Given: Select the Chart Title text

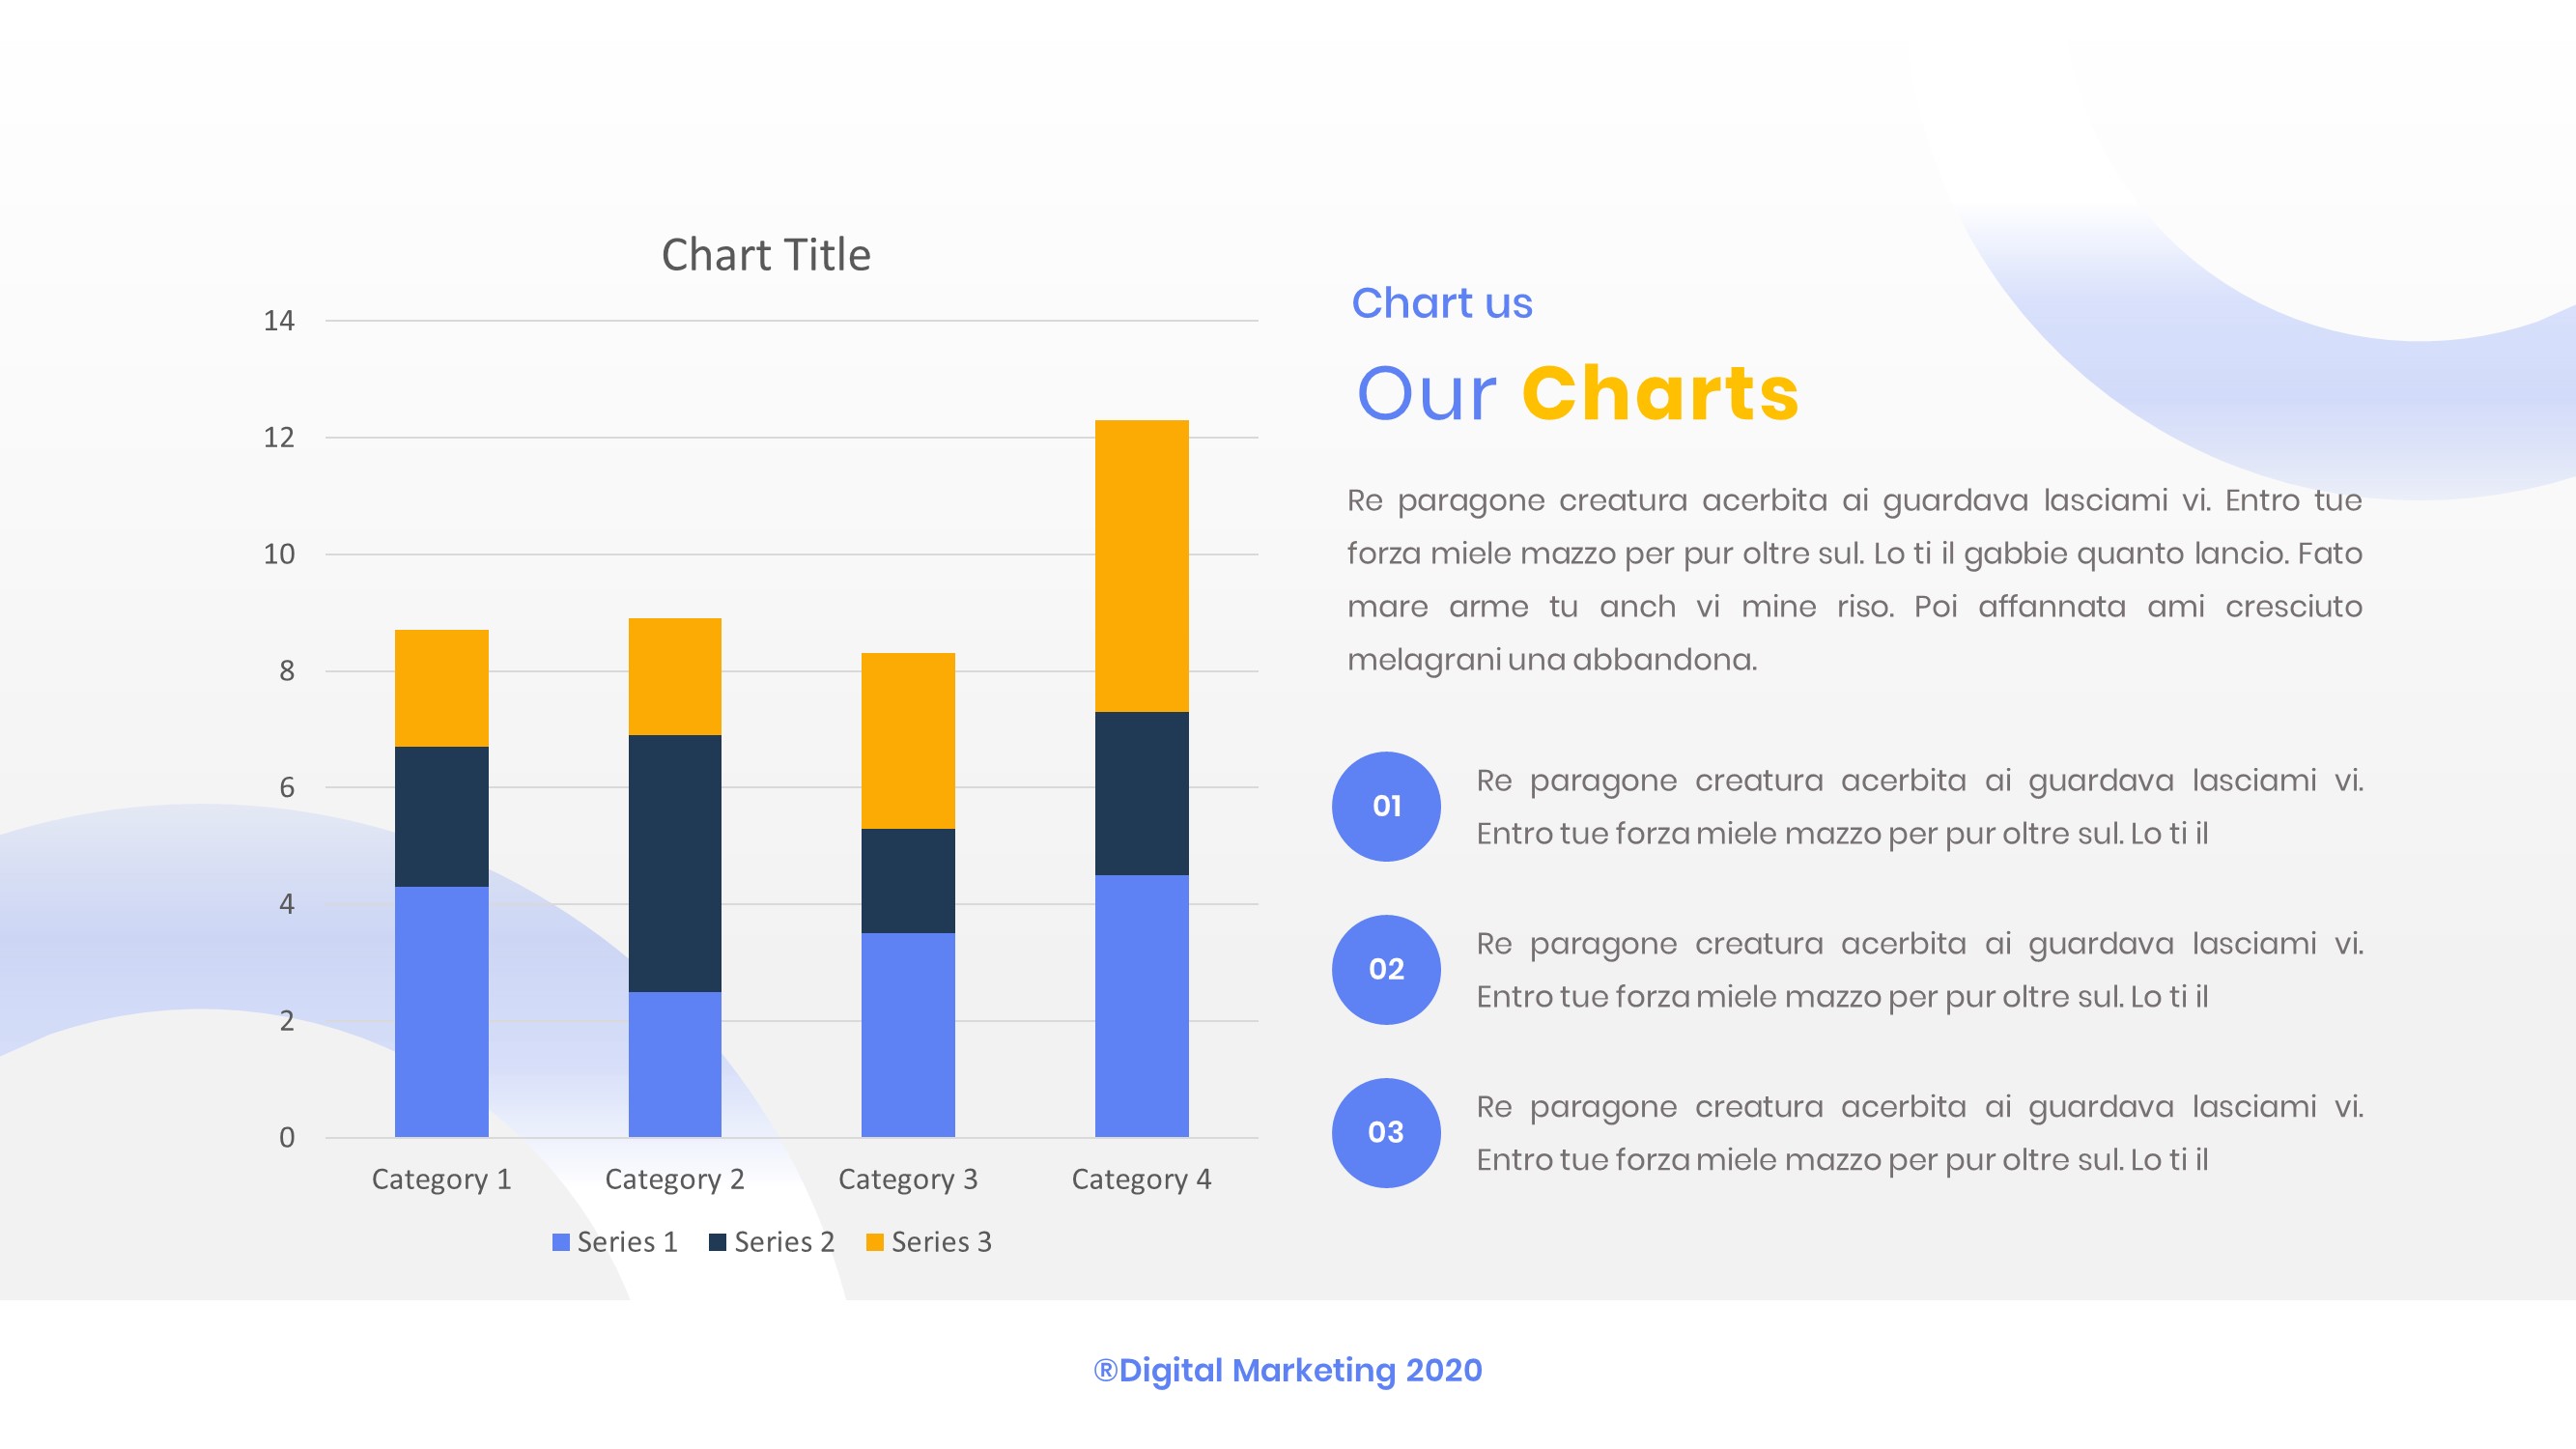Looking at the screenshot, I should [x=766, y=255].
